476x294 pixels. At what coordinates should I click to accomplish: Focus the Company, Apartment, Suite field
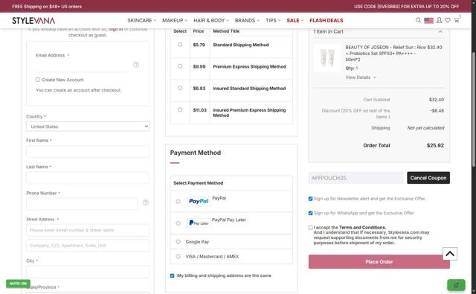88,246
